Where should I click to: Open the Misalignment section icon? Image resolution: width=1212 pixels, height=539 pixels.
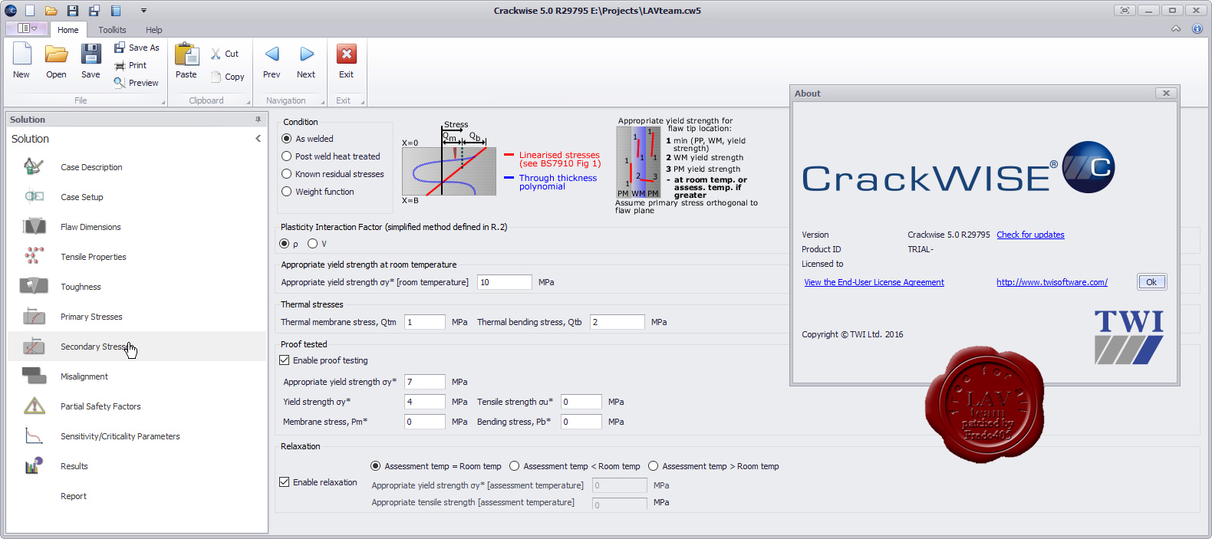tap(33, 376)
